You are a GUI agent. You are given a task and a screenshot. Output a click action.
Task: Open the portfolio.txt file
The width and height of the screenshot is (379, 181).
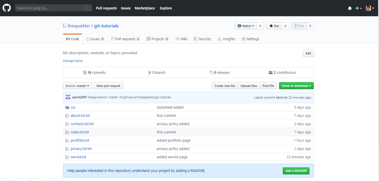click(80, 141)
